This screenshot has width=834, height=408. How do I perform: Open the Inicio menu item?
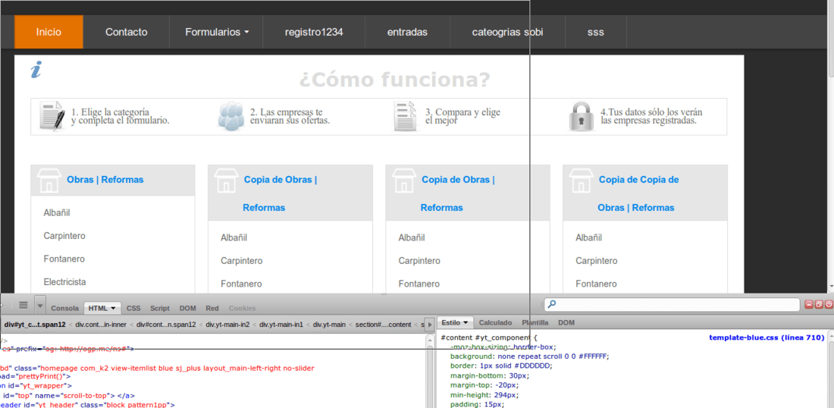[49, 32]
